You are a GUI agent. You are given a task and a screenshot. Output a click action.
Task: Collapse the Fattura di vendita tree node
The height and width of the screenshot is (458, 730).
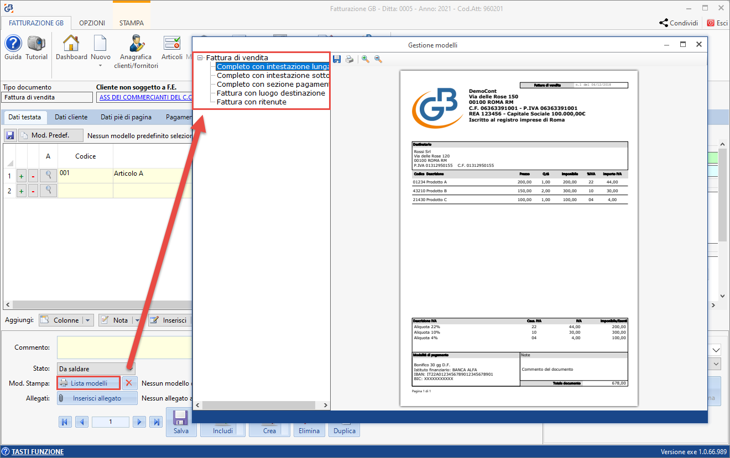coord(200,57)
